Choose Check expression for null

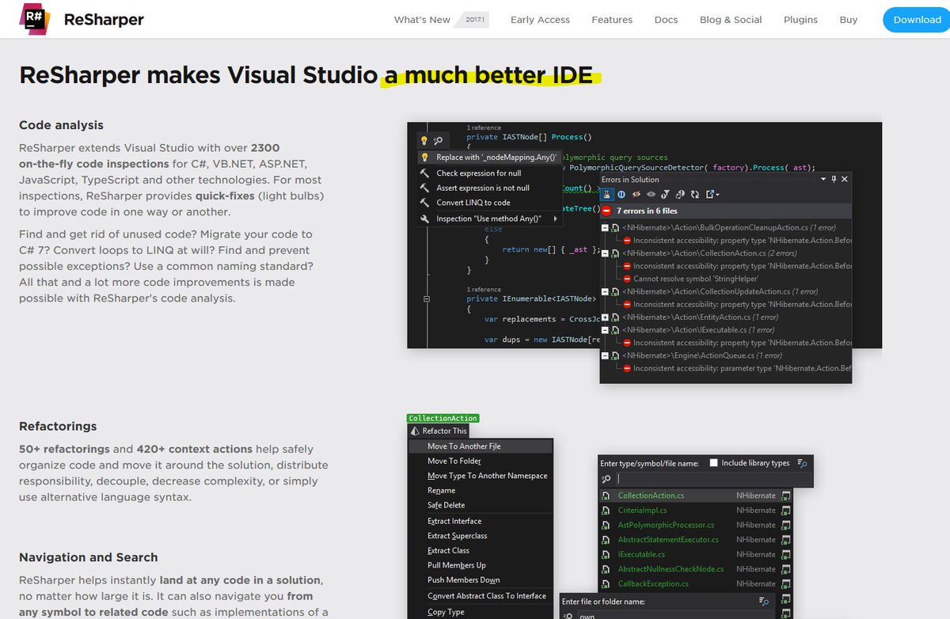(x=478, y=173)
